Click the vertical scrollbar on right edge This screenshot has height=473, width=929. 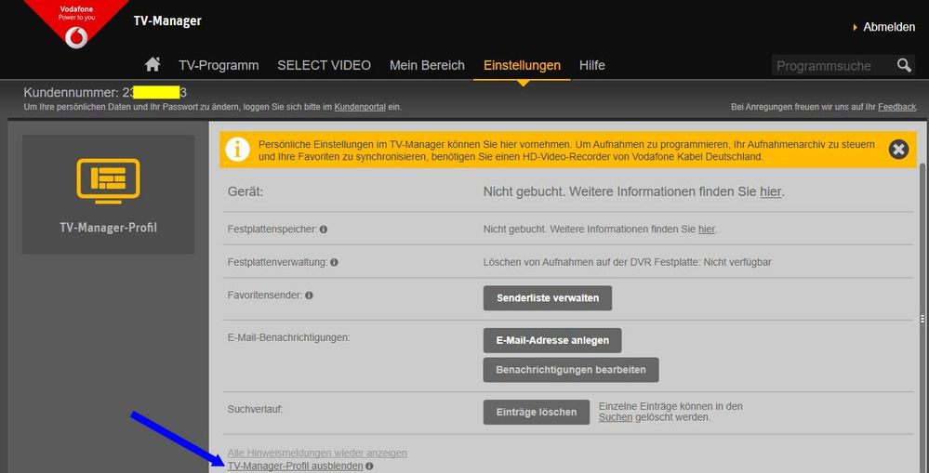(x=922, y=319)
